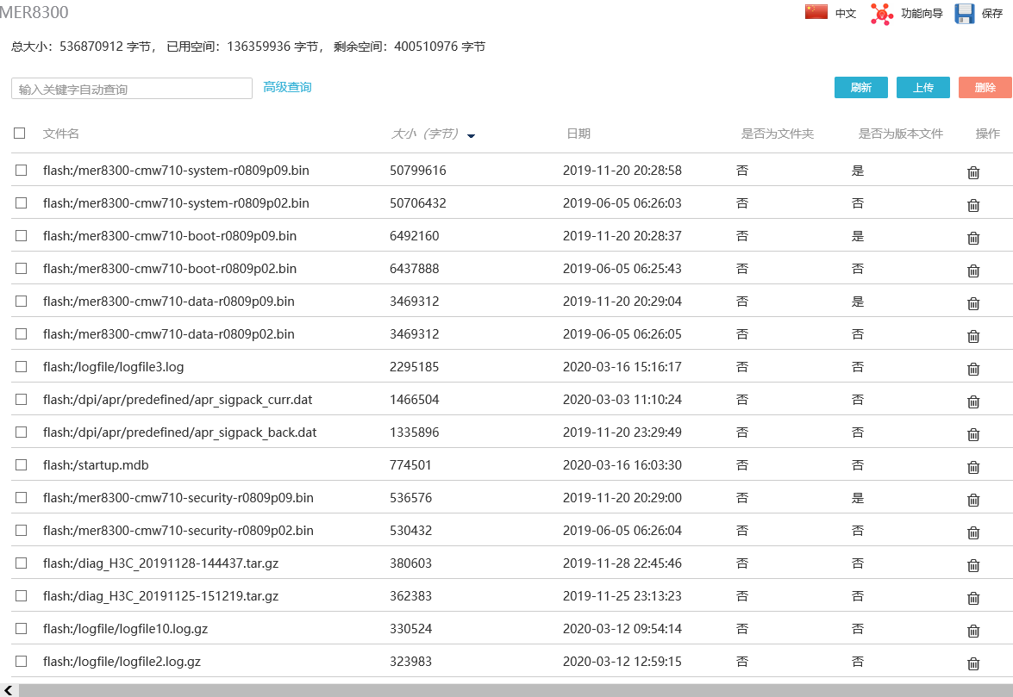Viewport: 1013px width, 697px height.
Task: Open the 功能向导 wizard icon
Action: tap(881, 14)
